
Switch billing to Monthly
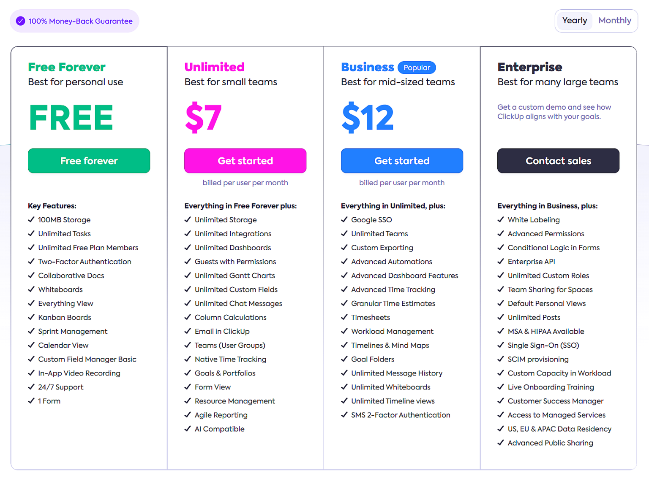point(615,20)
